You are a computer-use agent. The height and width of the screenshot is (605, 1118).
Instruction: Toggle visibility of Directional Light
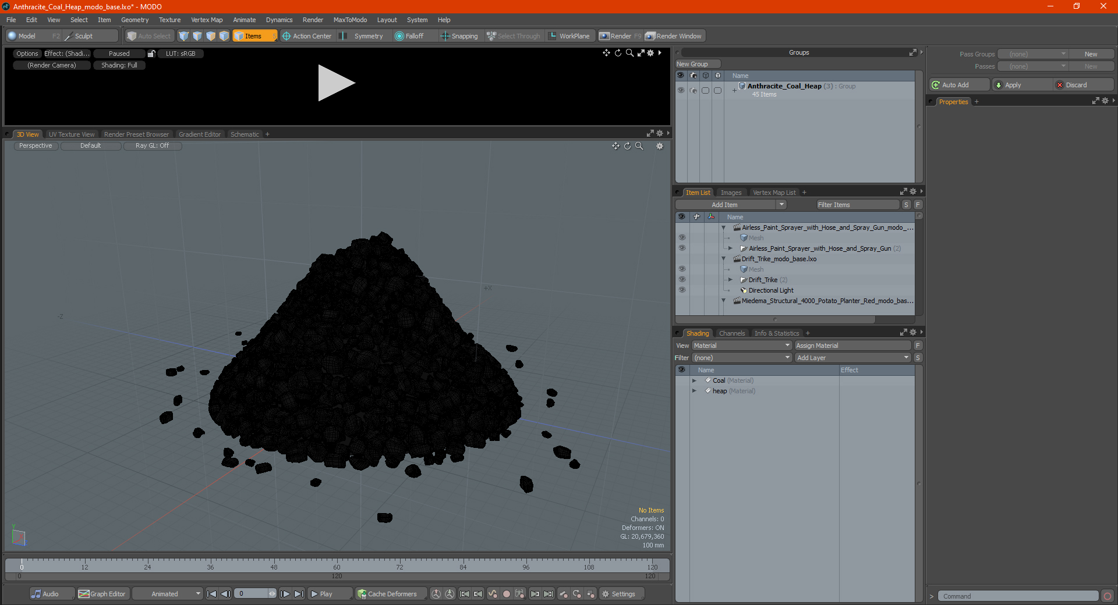coord(681,290)
